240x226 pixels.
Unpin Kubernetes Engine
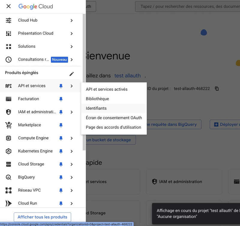point(61,151)
